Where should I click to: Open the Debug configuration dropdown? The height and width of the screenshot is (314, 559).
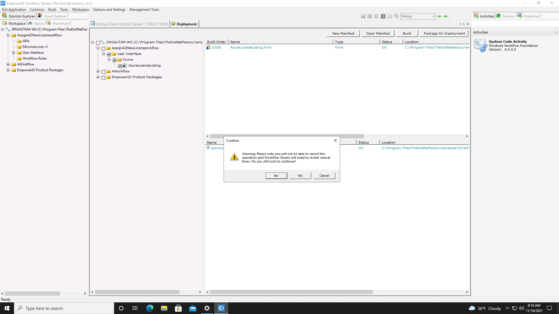pos(434,16)
